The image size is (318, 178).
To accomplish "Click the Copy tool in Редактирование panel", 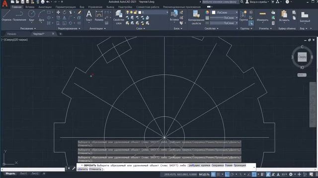I will point(58,18).
